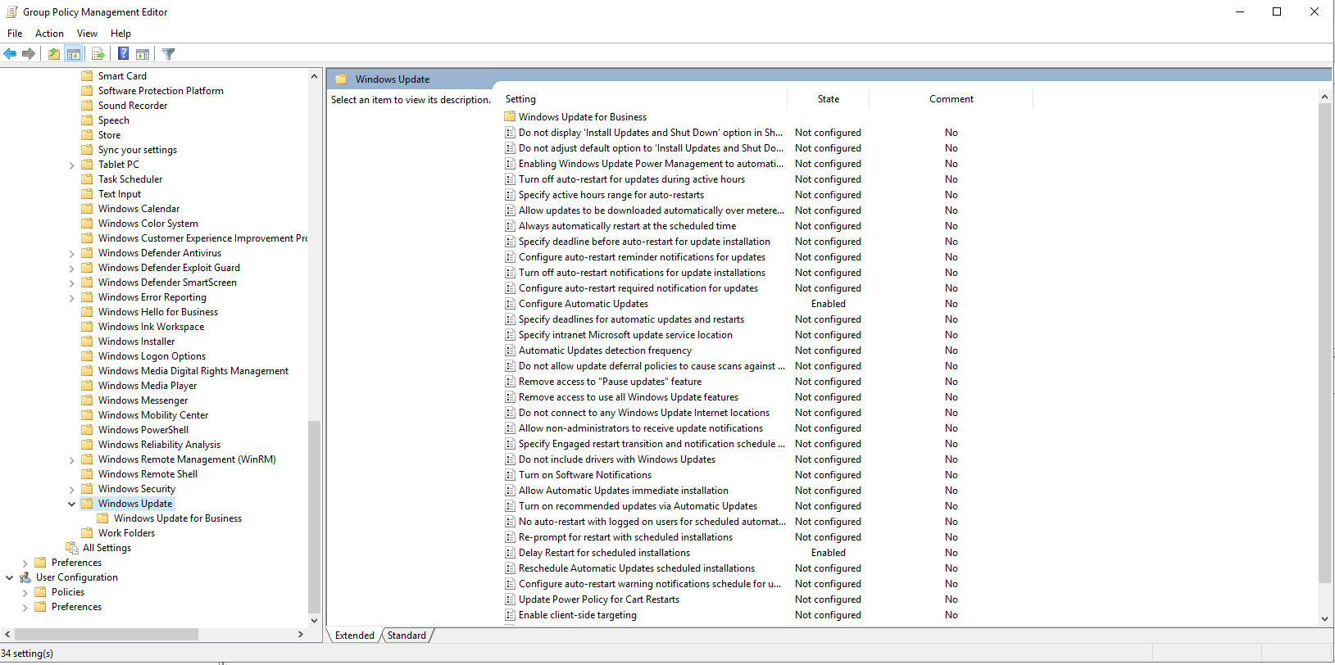1335x665 pixels.
Task: Expand Windows Remote Management (WinRM) node
Action: point(72,460)
